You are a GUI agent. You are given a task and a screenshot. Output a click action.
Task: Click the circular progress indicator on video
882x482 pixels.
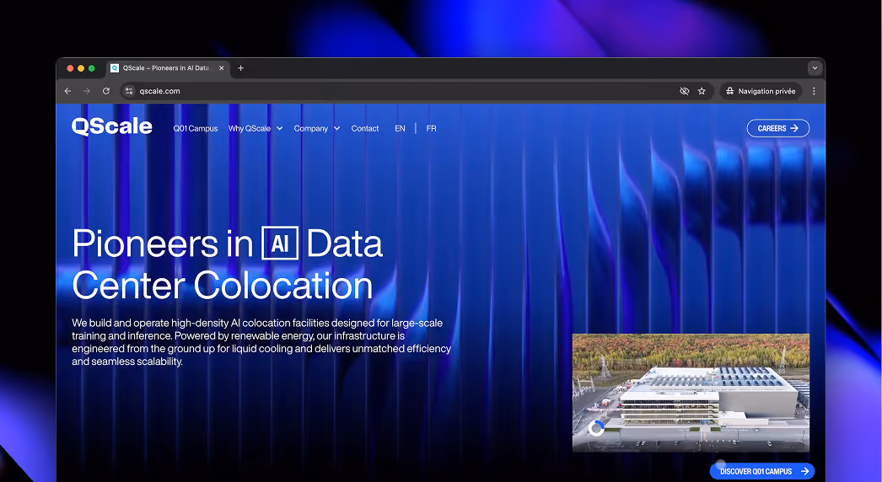click(x=596, y=429)
